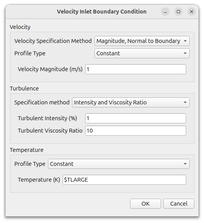Image resolution: width=204 pixels, height=223 pixels.
Task: Close the dialog using the X icon
Action: coord(192,12)
